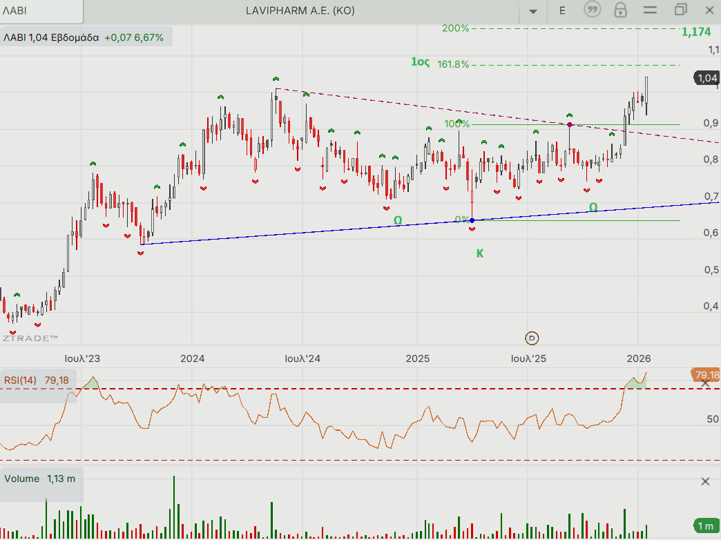The height and width of the screenshot is (540, 721).
Task: Open the two-line menu icon
Action: (649, 10)
